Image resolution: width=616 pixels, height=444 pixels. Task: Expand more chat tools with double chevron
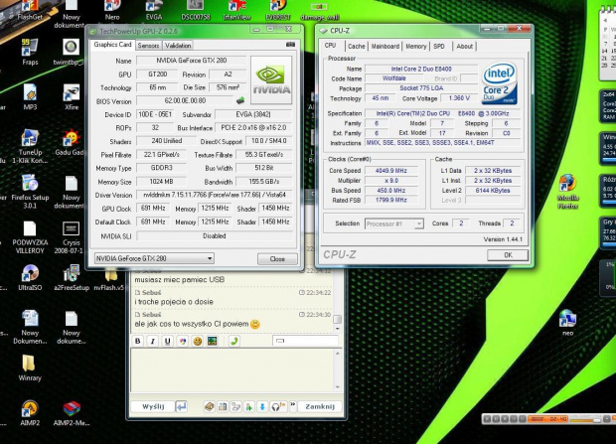[x=293, y=404]
